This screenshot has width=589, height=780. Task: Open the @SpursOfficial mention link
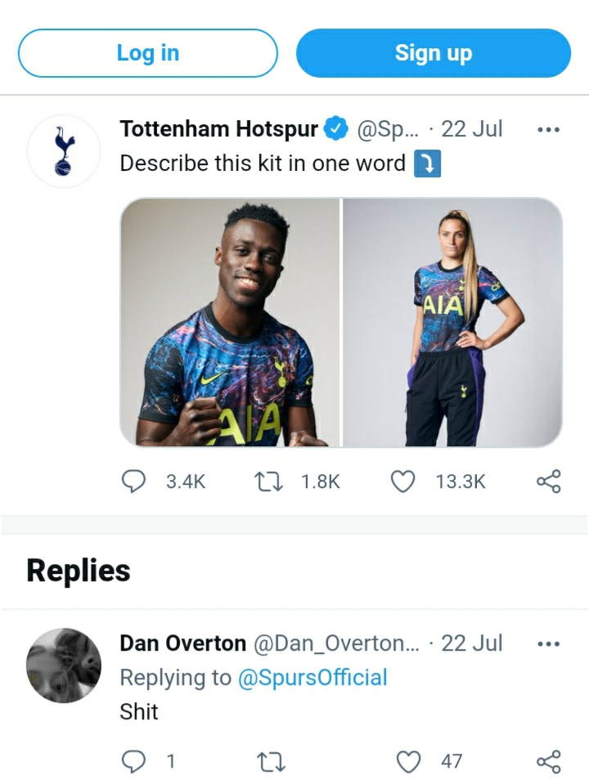312,677
